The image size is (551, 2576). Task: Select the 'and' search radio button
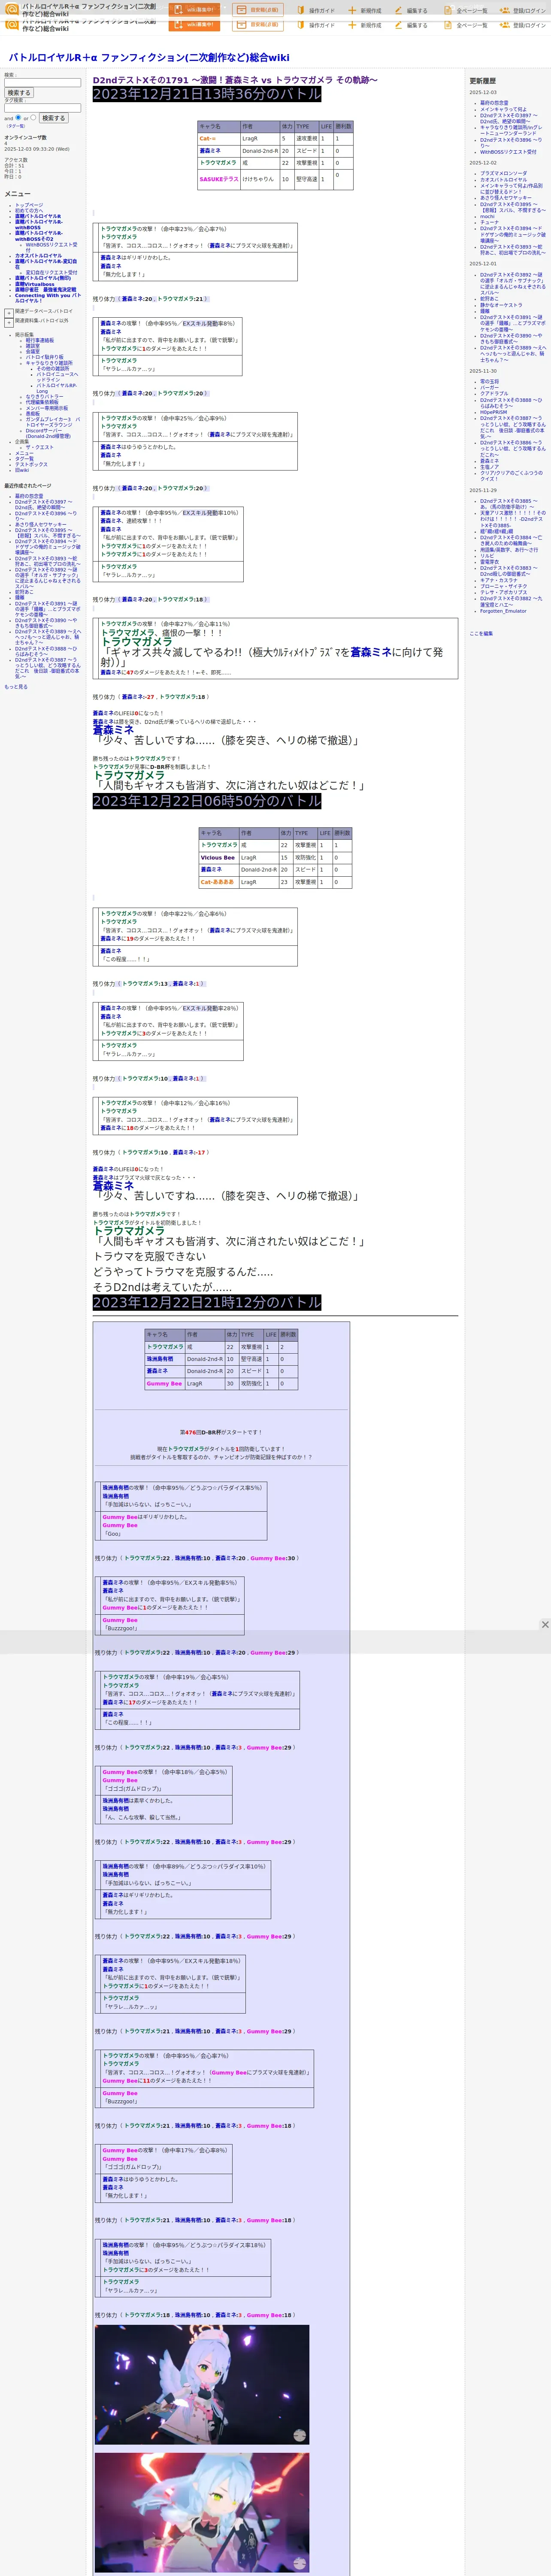point(18,117)
